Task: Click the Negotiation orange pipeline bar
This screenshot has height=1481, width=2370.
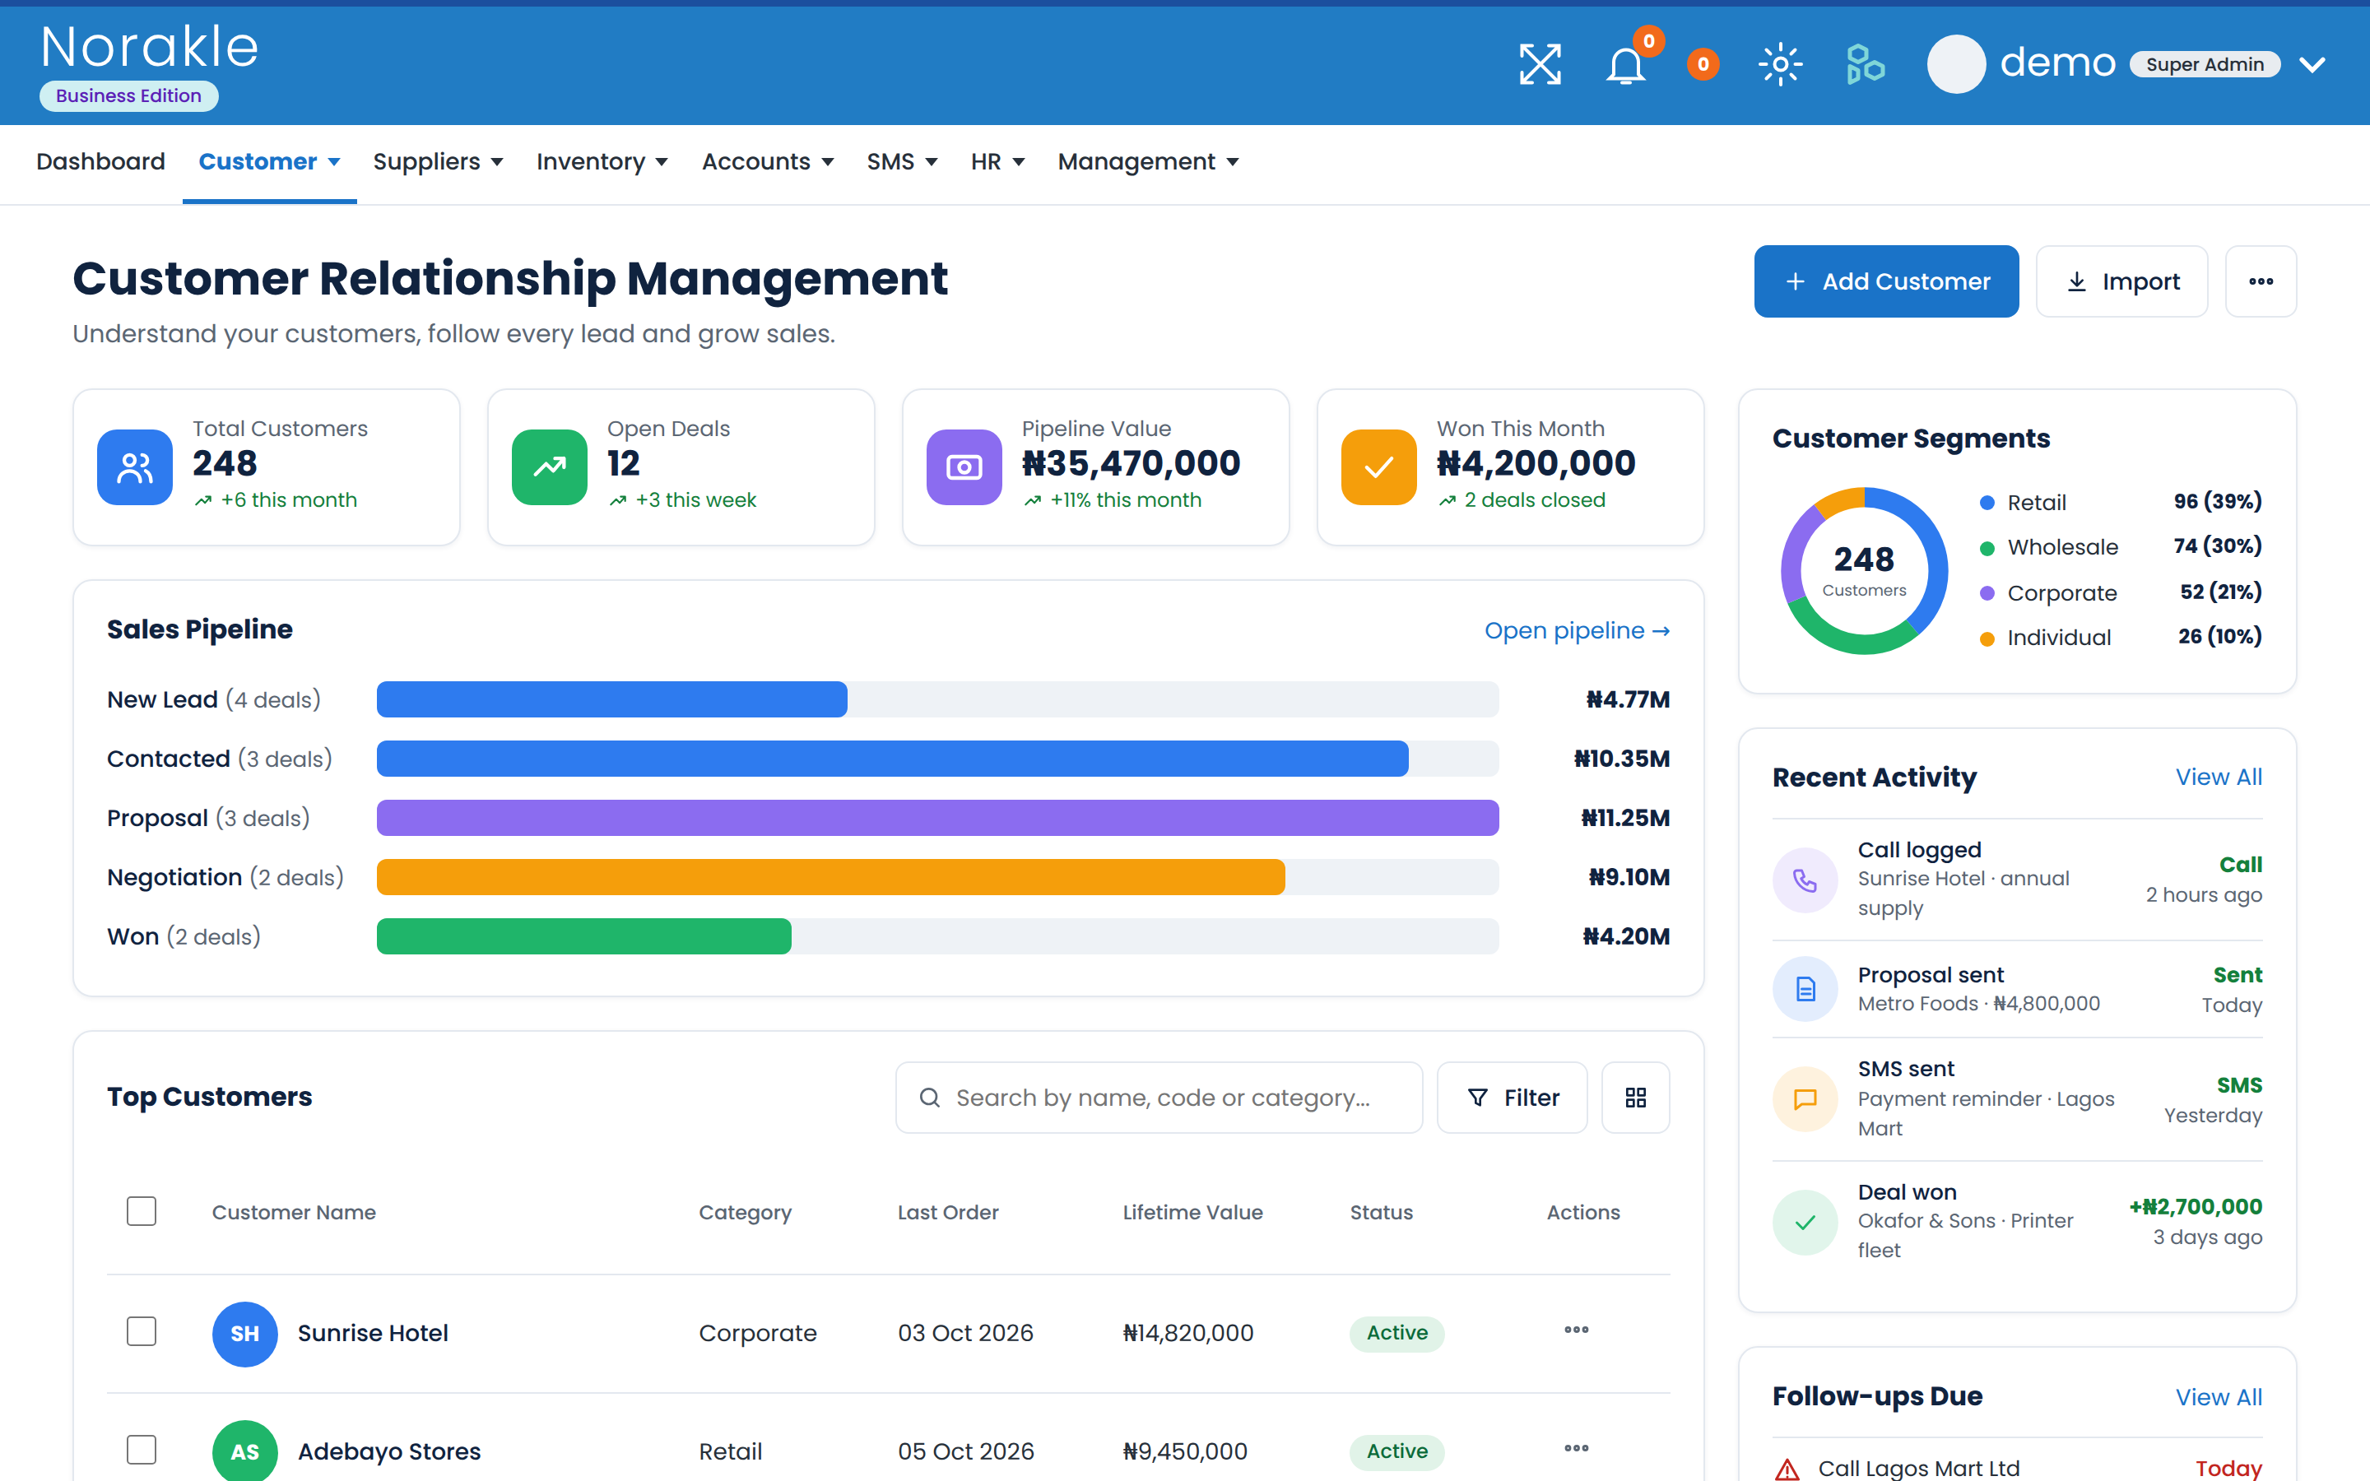Action: pos(830,876)
